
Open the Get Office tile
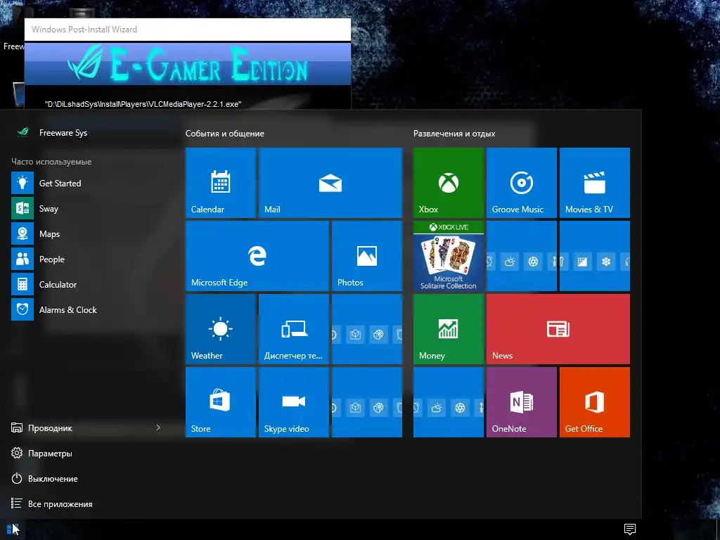595,402
